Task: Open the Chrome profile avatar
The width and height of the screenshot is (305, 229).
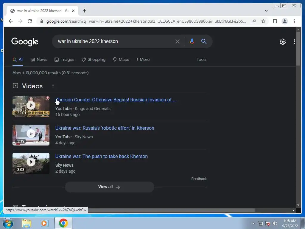Action: 284,21
